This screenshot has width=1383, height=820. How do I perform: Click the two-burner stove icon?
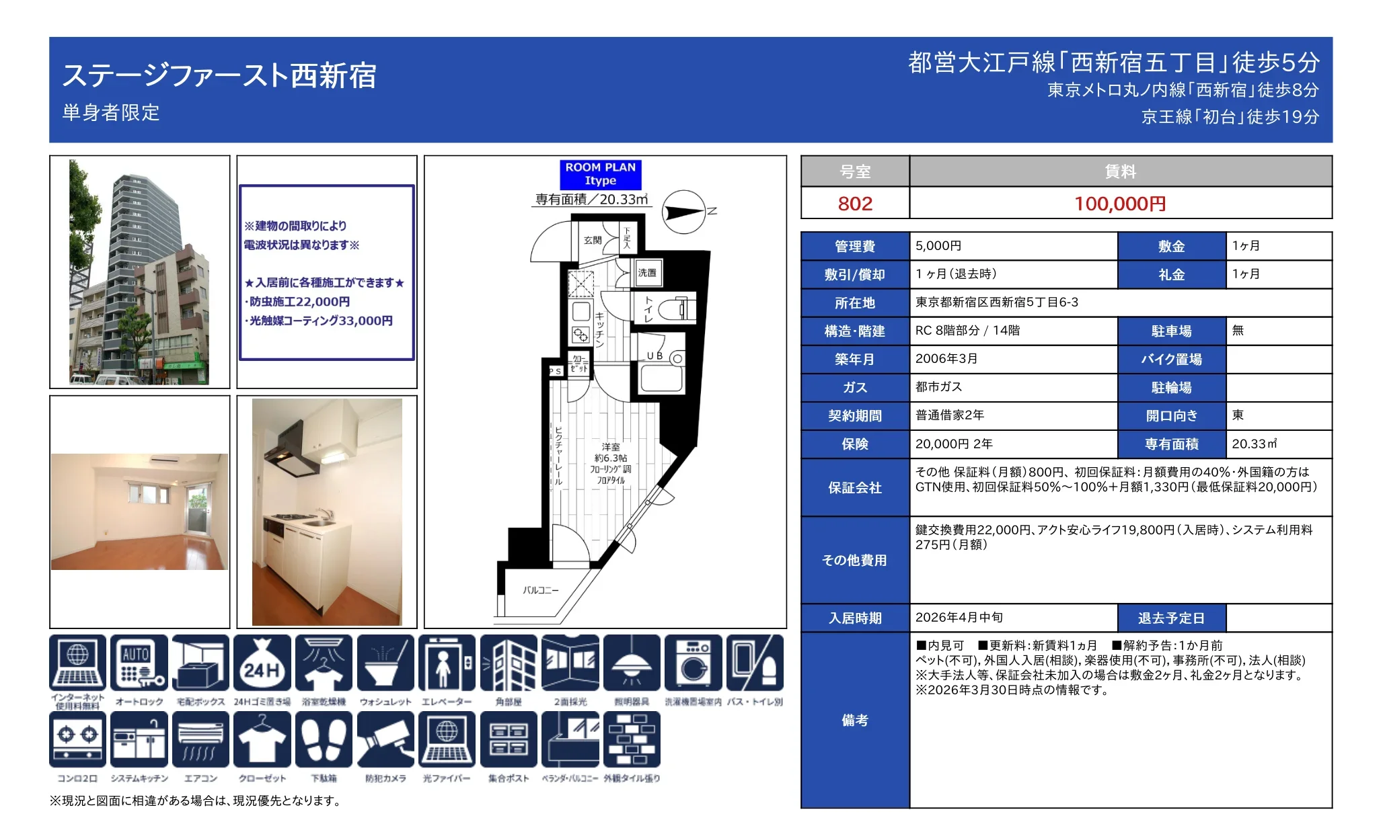click(x=77, y=739)
